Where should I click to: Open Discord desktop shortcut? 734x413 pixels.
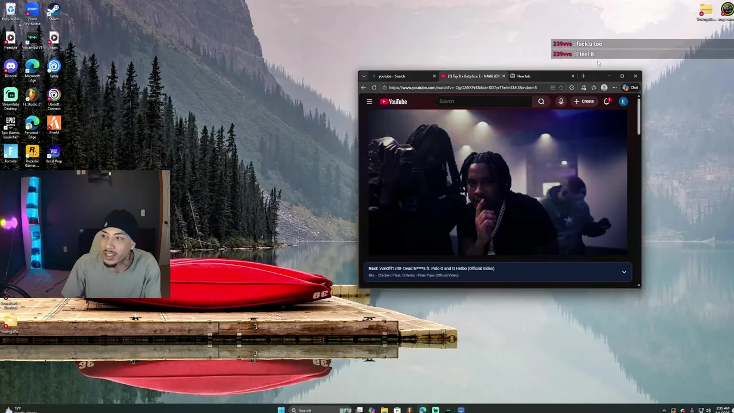[10, 69]
